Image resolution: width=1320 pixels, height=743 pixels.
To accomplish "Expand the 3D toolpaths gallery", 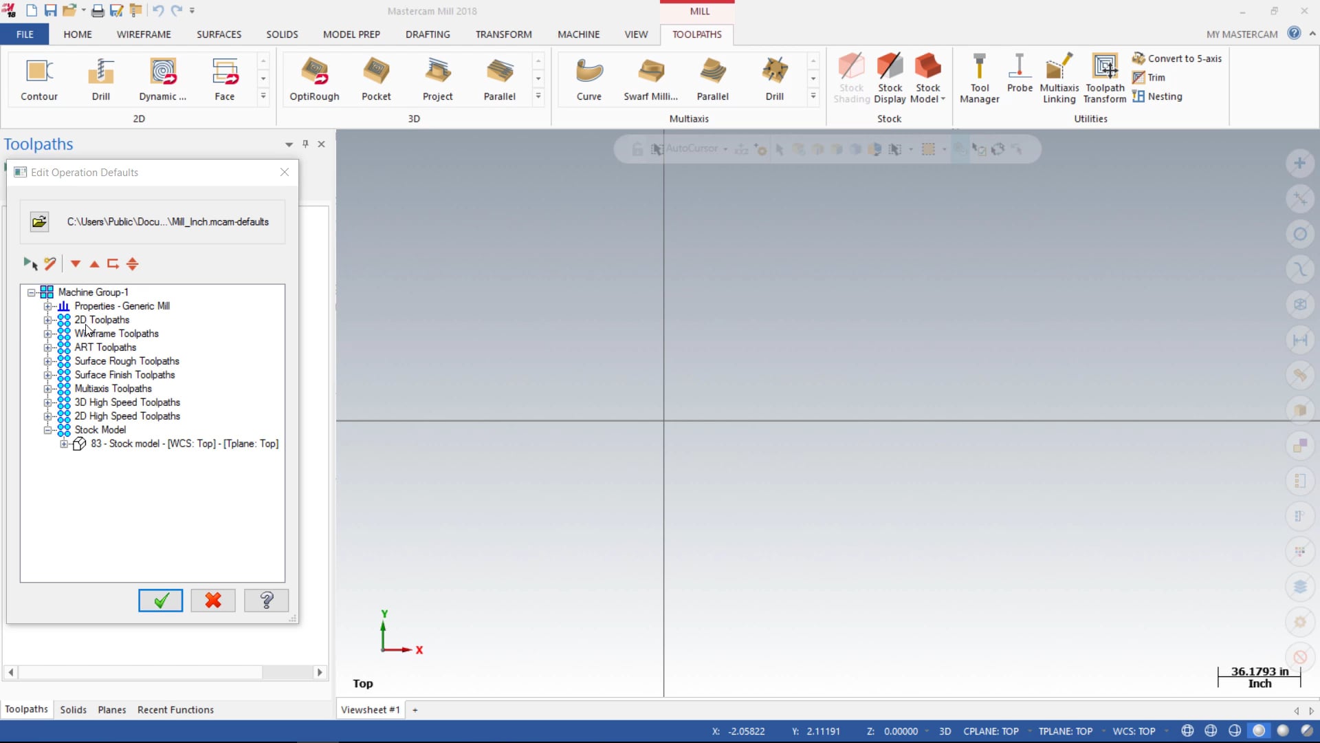I will 538,96.
